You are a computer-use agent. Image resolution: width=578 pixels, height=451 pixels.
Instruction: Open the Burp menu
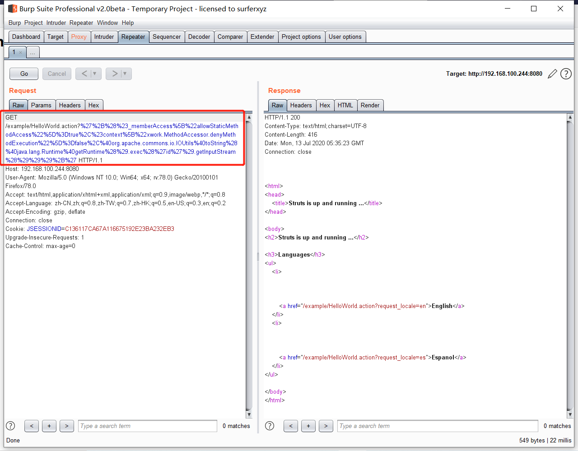14,23
